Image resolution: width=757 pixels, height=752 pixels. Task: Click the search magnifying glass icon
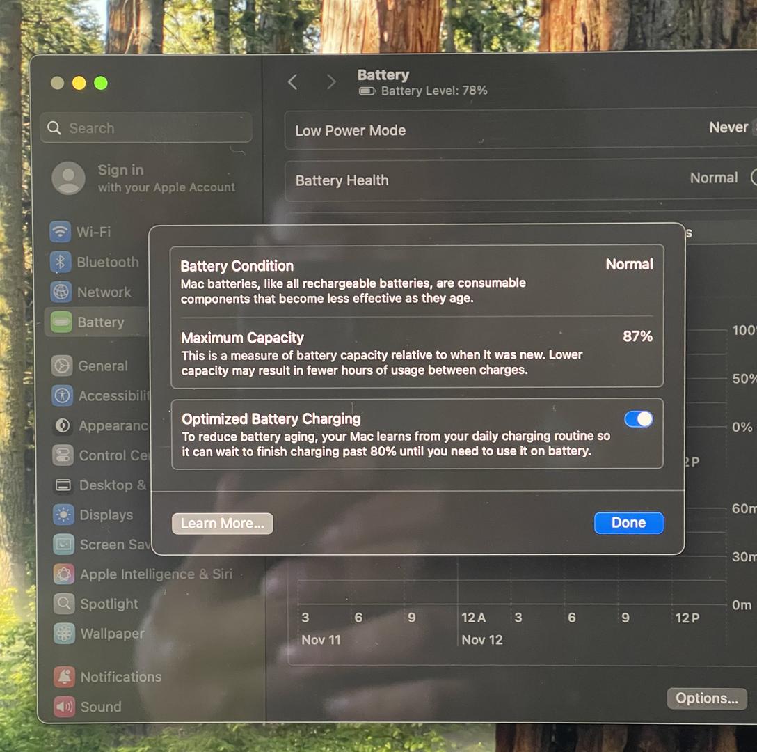coord(54,128)
